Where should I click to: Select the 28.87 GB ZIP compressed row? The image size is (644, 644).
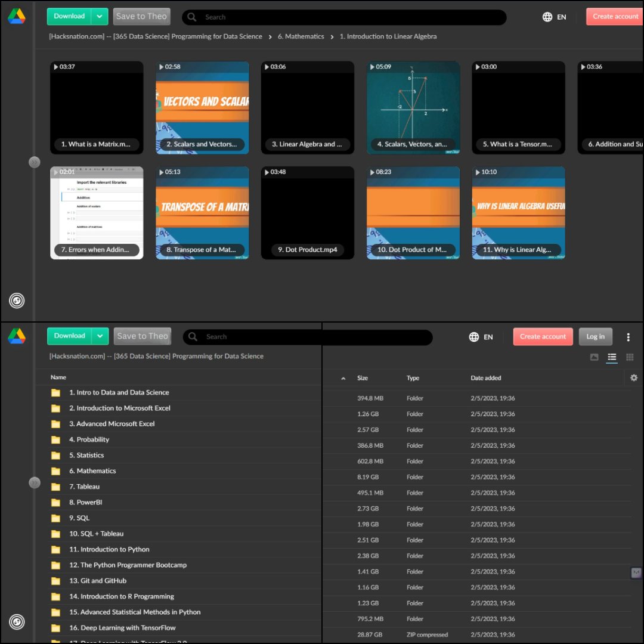(476, 635)
